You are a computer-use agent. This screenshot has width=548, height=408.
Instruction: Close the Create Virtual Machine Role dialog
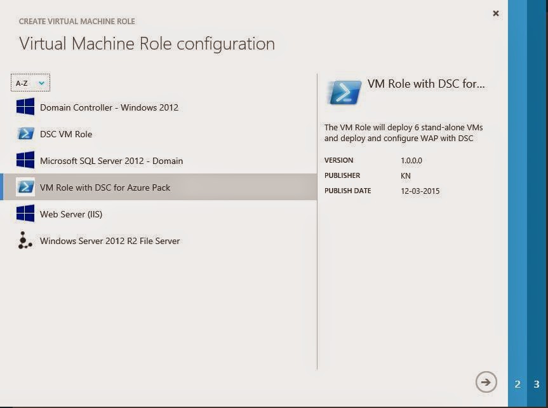(x=496, y=13)
